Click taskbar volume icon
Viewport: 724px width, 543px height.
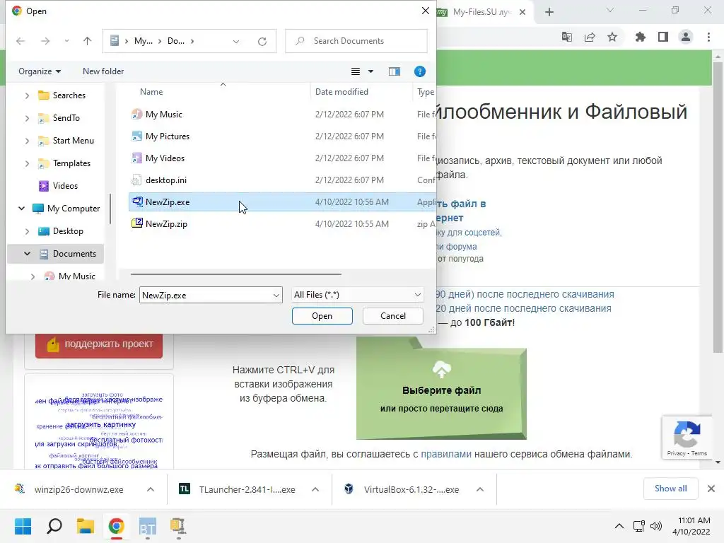655,526
